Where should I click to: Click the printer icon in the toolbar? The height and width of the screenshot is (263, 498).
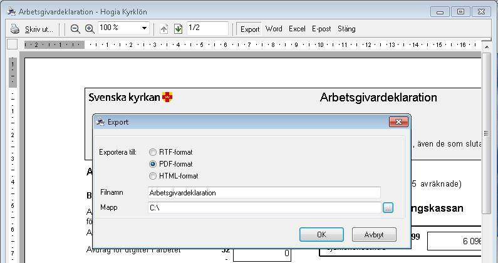[x=14, y=29]
